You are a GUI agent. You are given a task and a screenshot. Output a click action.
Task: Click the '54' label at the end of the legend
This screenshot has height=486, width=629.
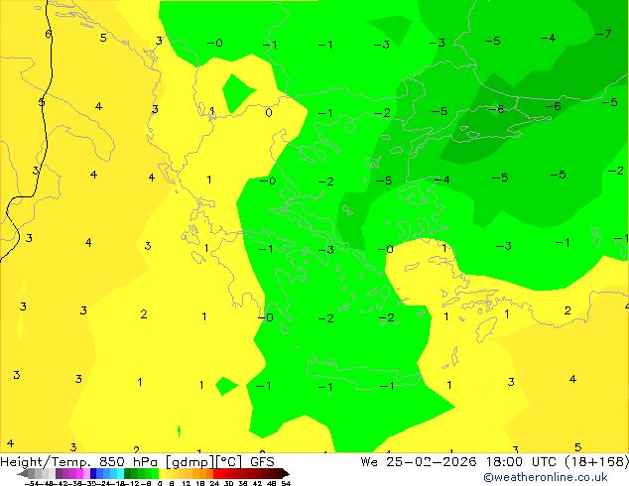pos(286,483)
